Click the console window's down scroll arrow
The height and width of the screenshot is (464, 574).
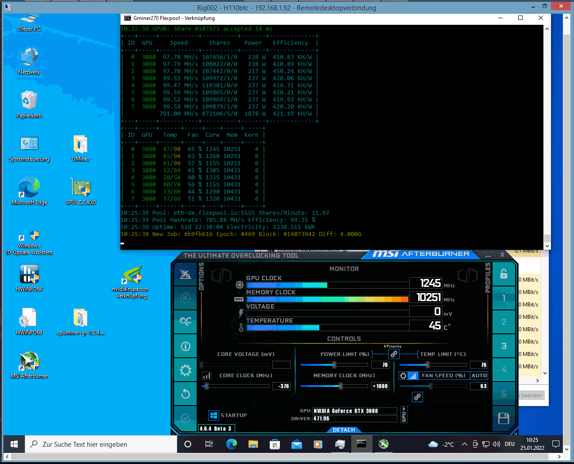pyautogui.click(x=547, y=246)
